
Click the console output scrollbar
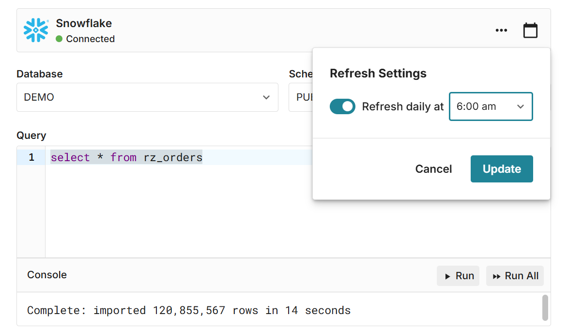(x=545, y=308)
